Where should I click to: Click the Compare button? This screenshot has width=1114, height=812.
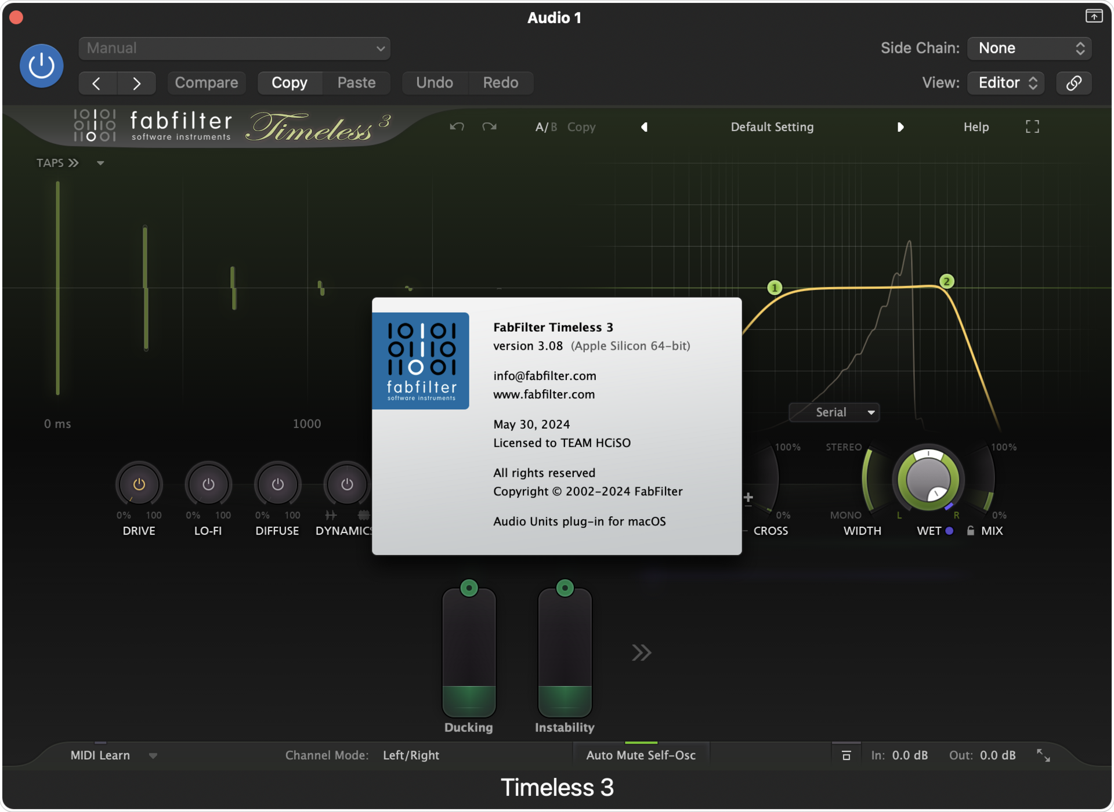[x=207, y=83]
